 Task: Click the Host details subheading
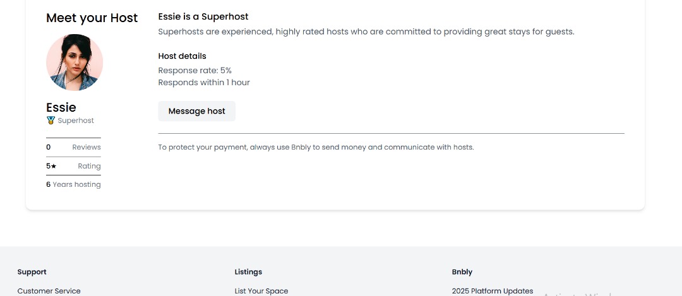pyautogui.click(x=182, y=56)
